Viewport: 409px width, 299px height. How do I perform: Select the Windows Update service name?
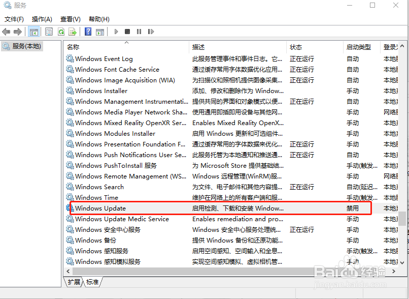(x=100, y=208)
